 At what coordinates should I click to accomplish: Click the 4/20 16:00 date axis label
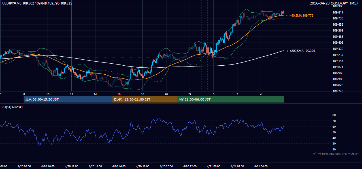click(119, 166)
